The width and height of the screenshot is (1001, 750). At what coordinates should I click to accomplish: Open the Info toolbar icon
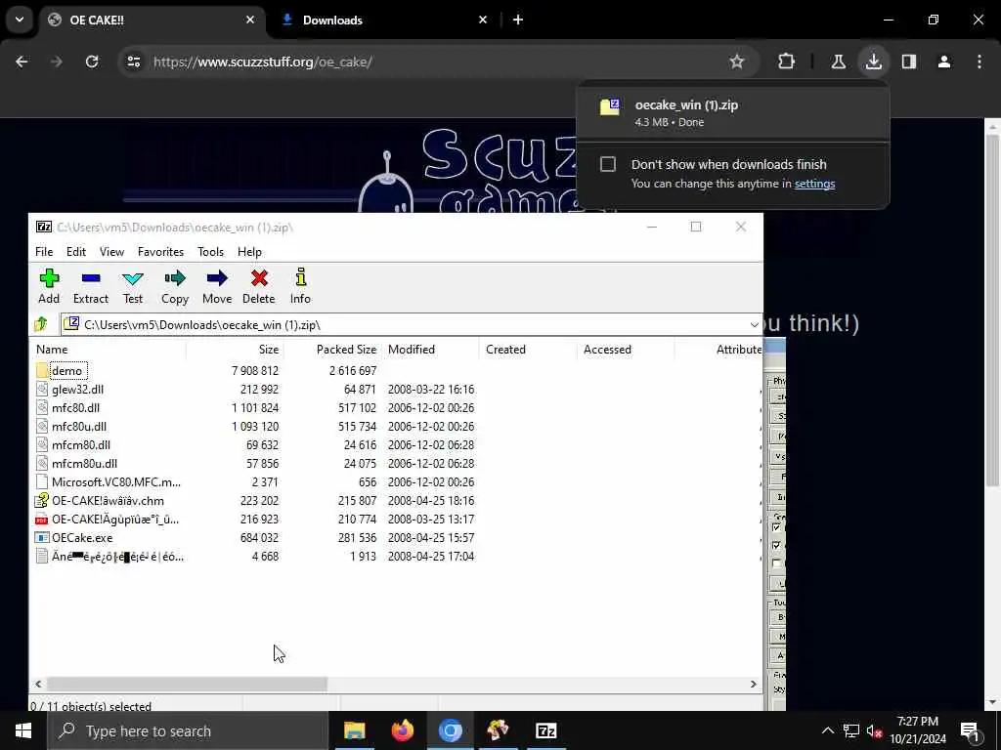coord(300,286)
